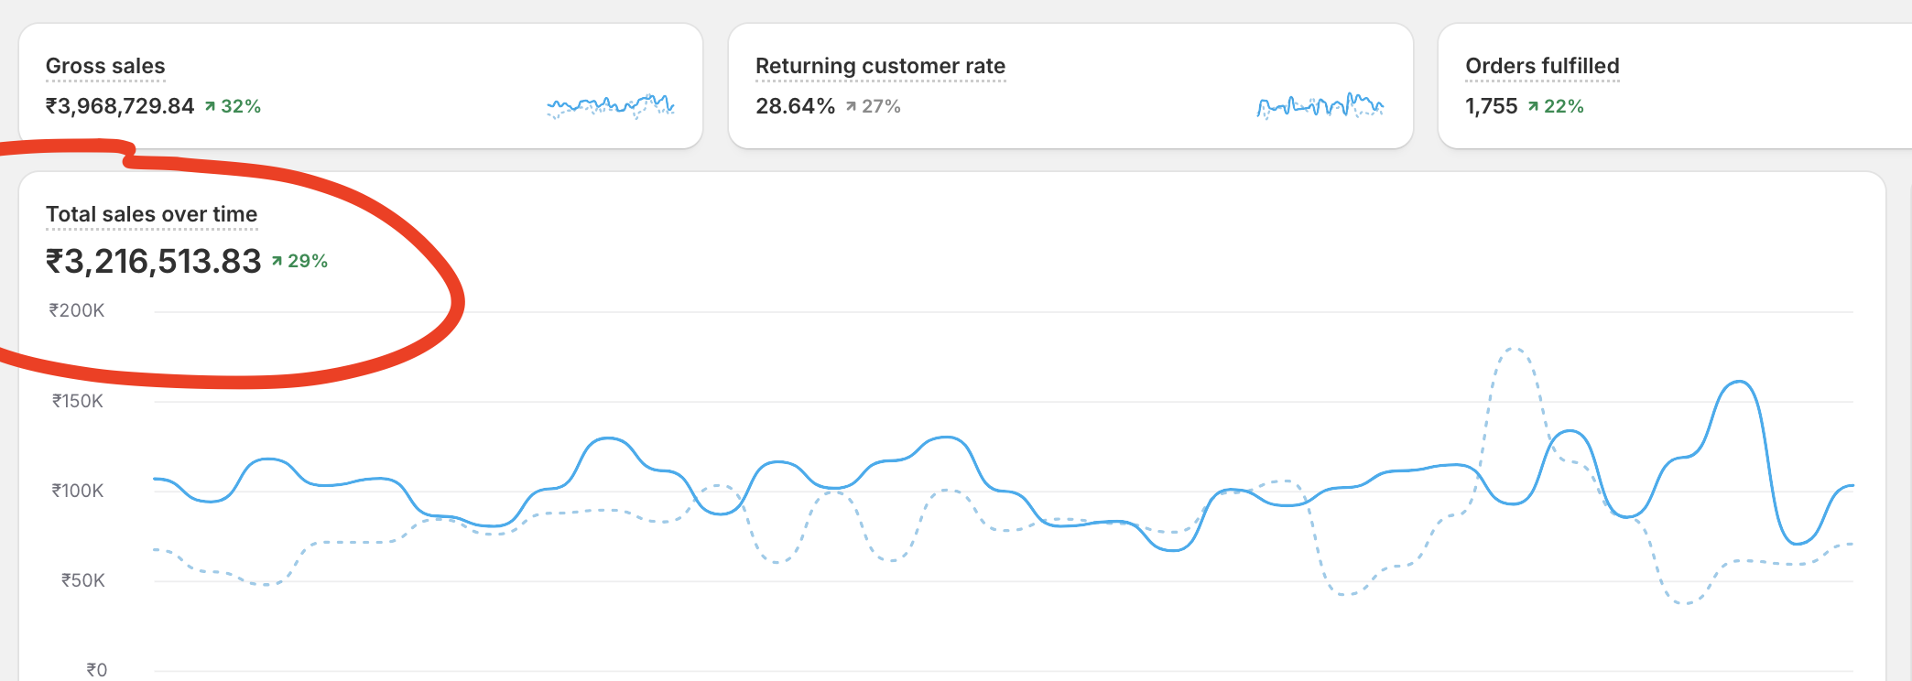
Task: Click the gray arrow beside 27%
Action: click(851, 107)
